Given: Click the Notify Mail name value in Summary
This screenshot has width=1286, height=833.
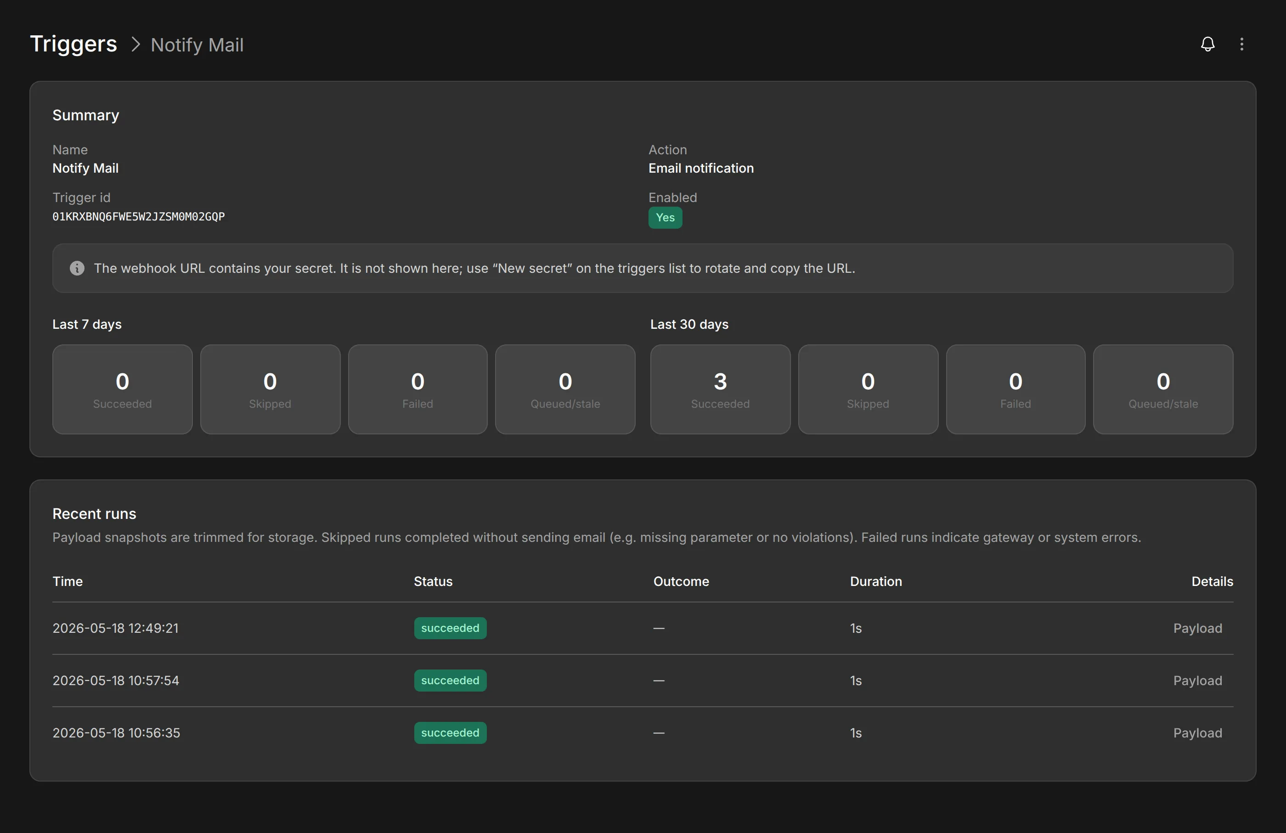Looking at the screenshot, I should tap(85, 168).
